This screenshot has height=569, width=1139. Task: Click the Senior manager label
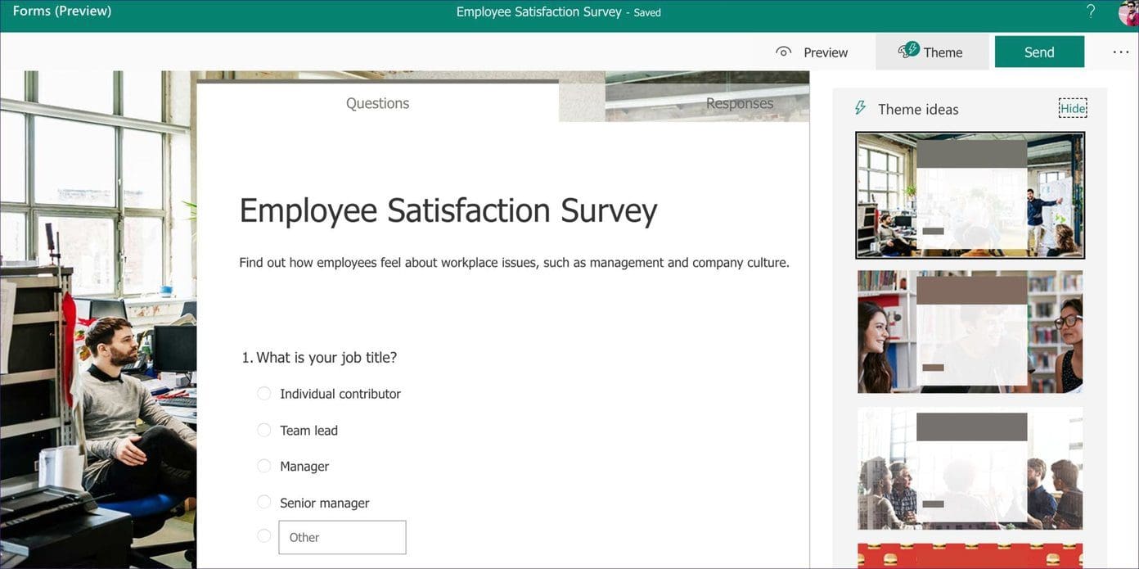tap(324, 504)
